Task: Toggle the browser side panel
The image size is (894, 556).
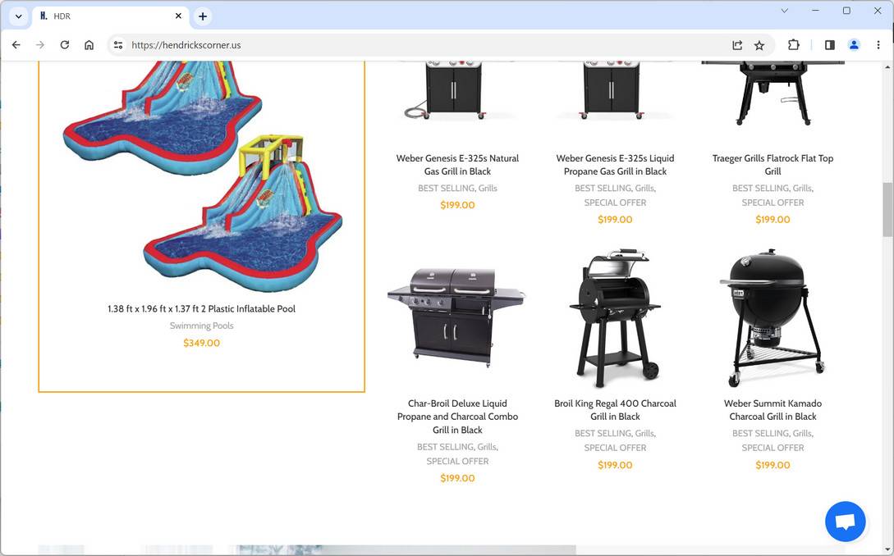Action: [x=830, y=45]
